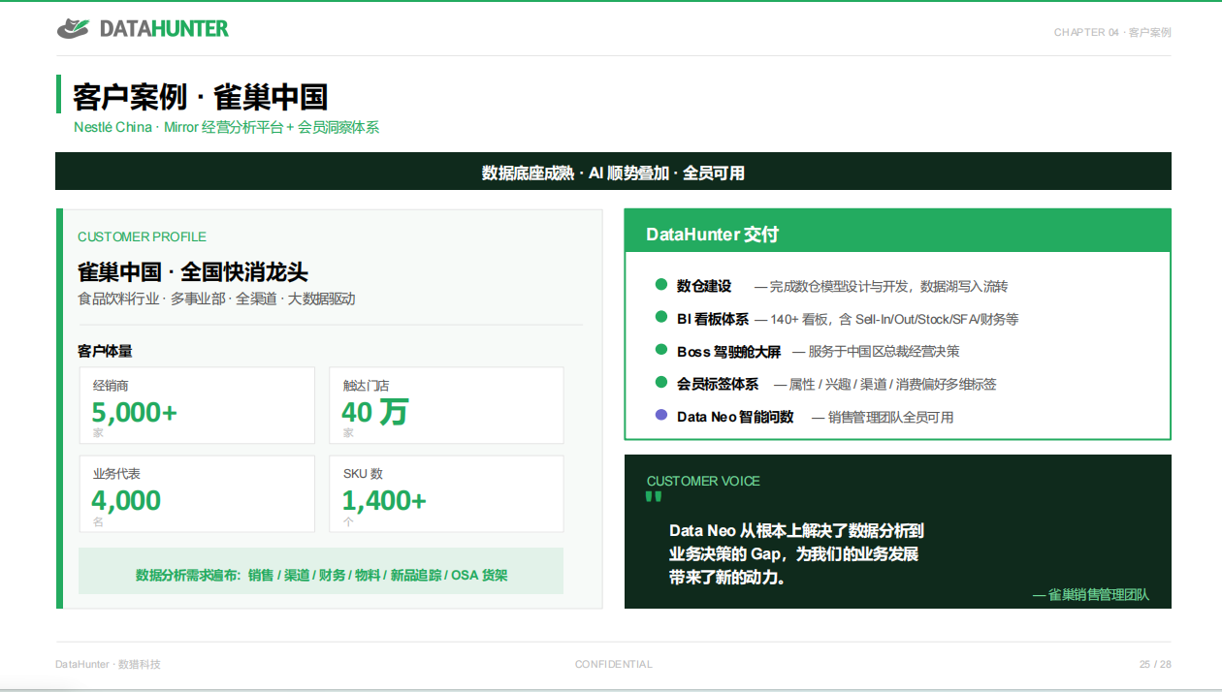Viewport: 1222px width, 692px height.
Task: Select the 数据分析需求遍布 green footer strip
Action: tap(321, 571)
